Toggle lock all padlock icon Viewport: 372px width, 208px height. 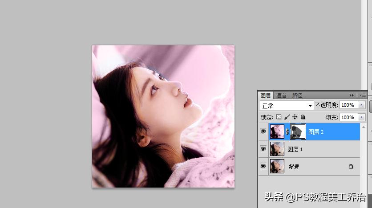pos(303,117)
